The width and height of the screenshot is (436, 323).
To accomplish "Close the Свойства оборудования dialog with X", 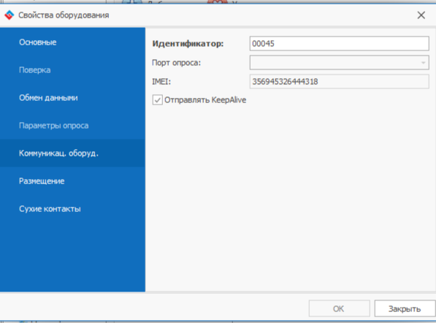I will [421, 15].
